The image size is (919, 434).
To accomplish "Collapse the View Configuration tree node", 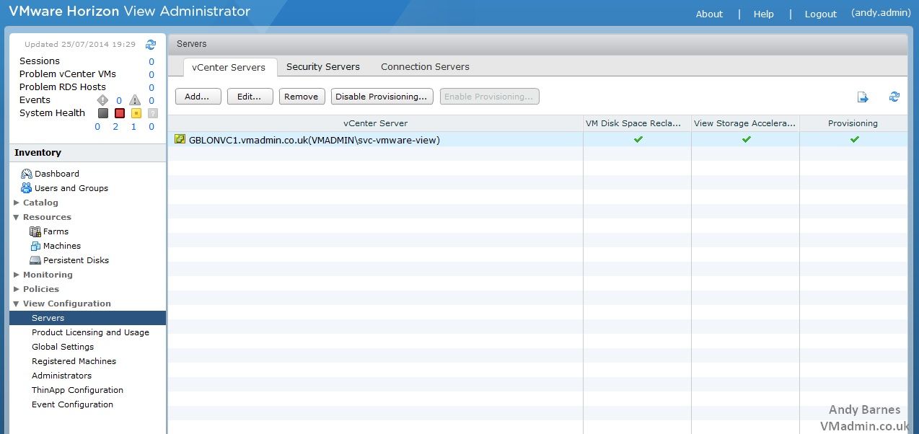I will (x=17, y=304).
